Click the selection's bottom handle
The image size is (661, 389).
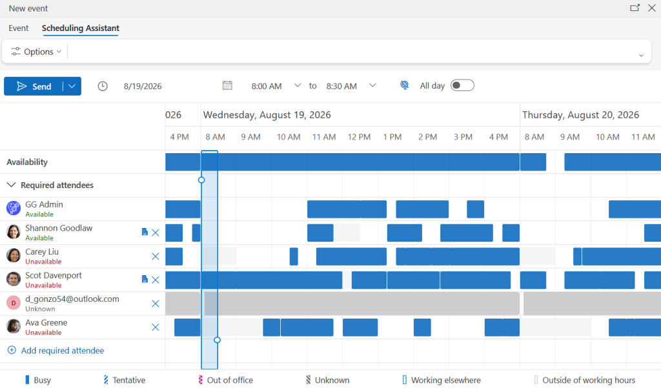(x=217, y=340)
